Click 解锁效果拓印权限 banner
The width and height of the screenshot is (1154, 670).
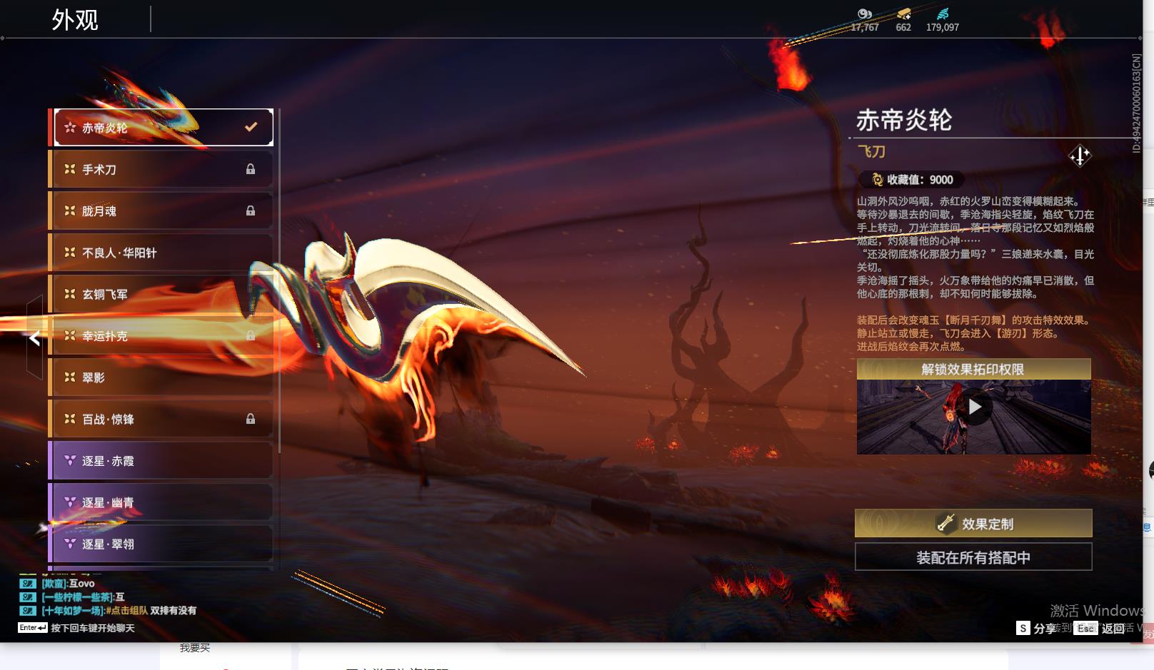click(973, 370)
